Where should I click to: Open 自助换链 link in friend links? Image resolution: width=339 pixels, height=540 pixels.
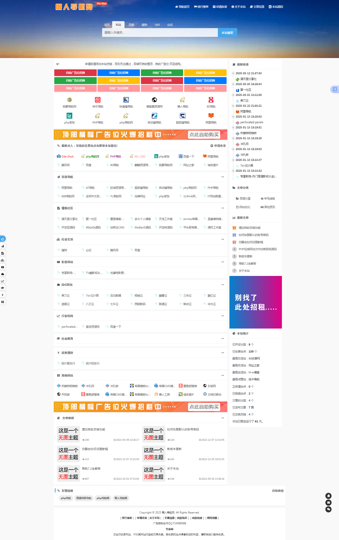pyautogui.click(x=278, y=491)
